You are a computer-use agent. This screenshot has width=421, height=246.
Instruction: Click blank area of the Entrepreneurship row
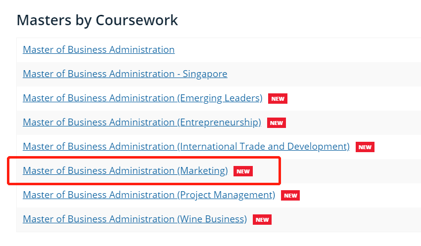click(x=349, y=123)
